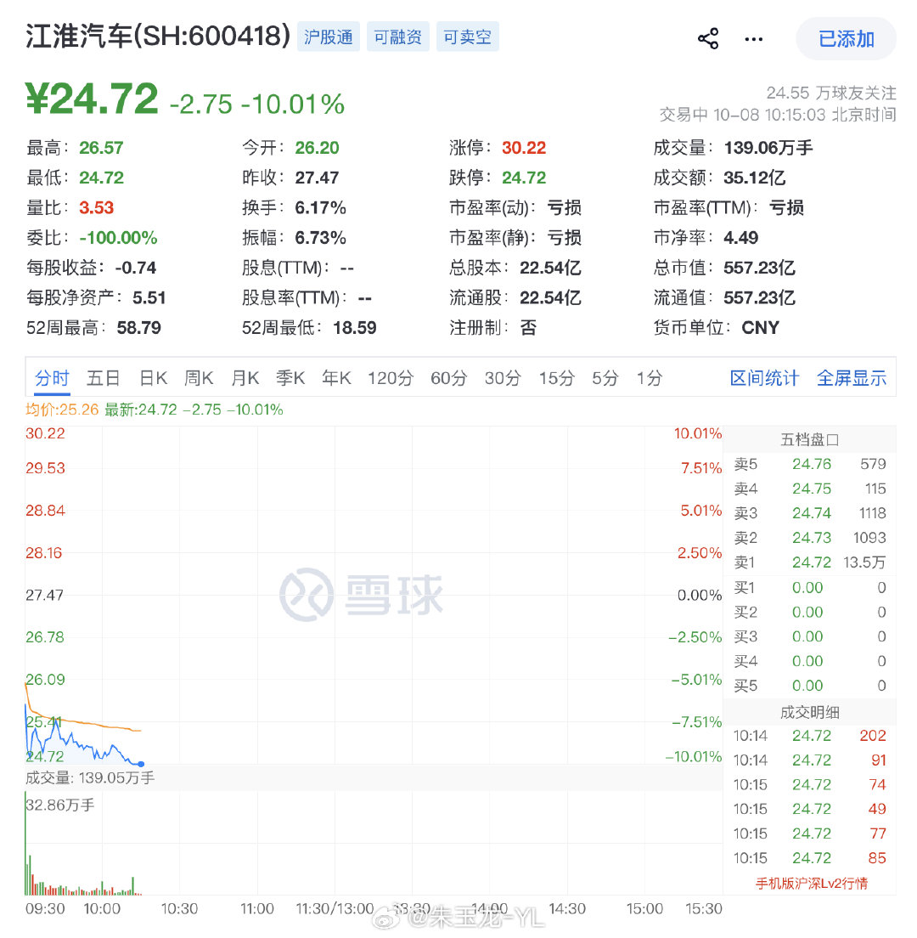The width and height of the screenshot is (917, 938).
Task: Click the 10:15 trade with volume 85
Action: tap(809, 858)
